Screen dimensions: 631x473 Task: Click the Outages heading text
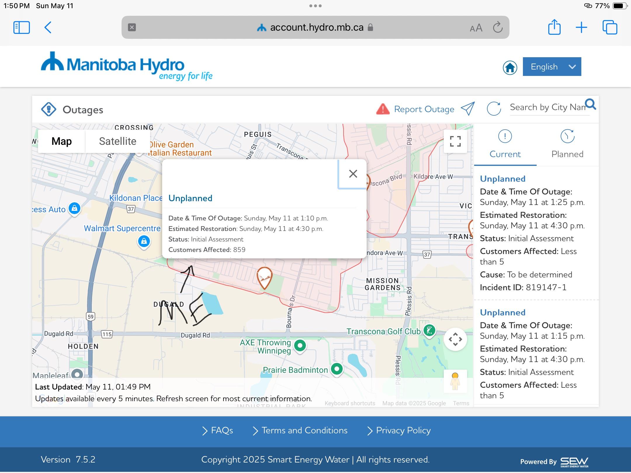point(83,110)
